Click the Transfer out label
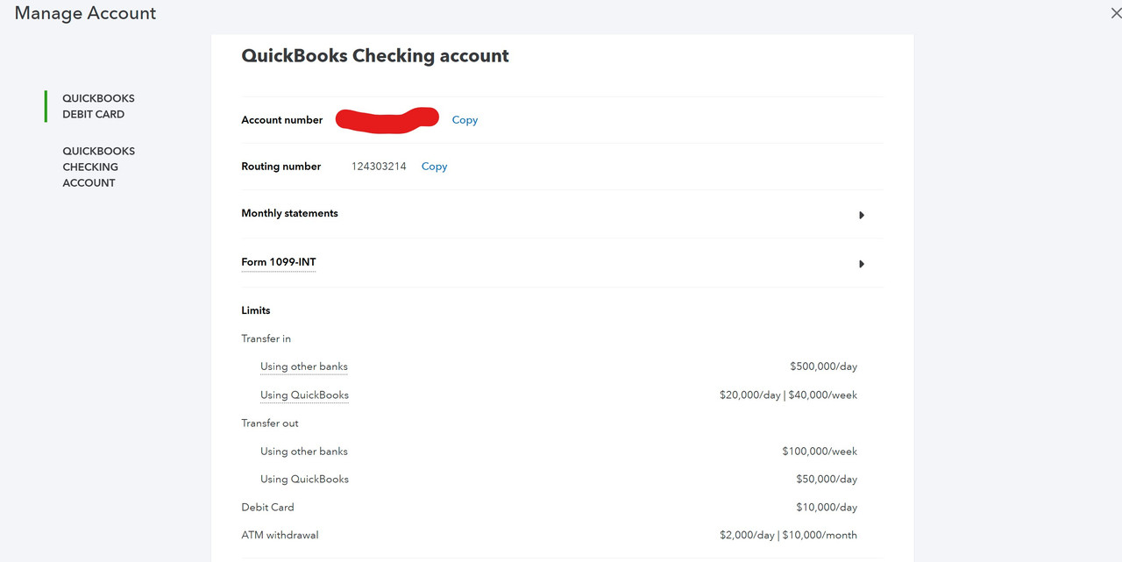1122x562 pixels. coord(270,423)
